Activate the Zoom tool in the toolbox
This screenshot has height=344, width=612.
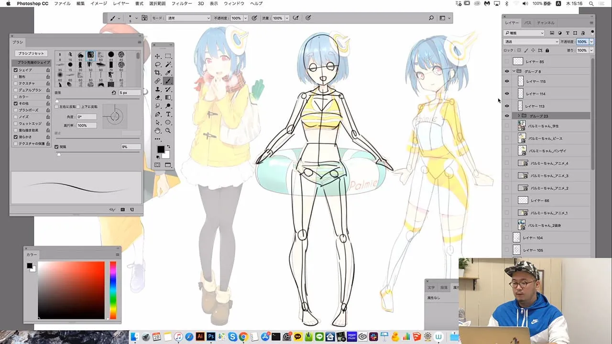click(168, 130)
